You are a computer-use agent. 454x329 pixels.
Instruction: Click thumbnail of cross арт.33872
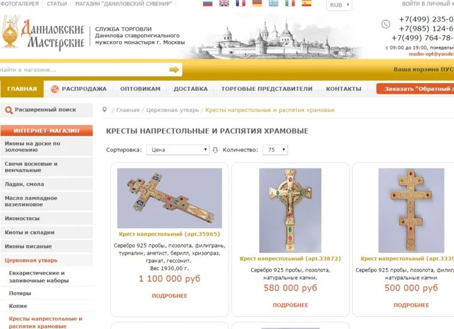pos(290,211)
